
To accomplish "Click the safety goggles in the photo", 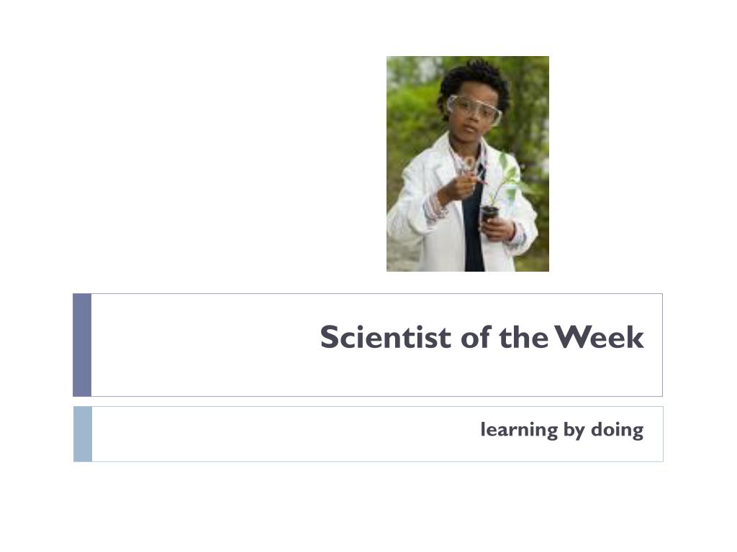I will point(474,109).
